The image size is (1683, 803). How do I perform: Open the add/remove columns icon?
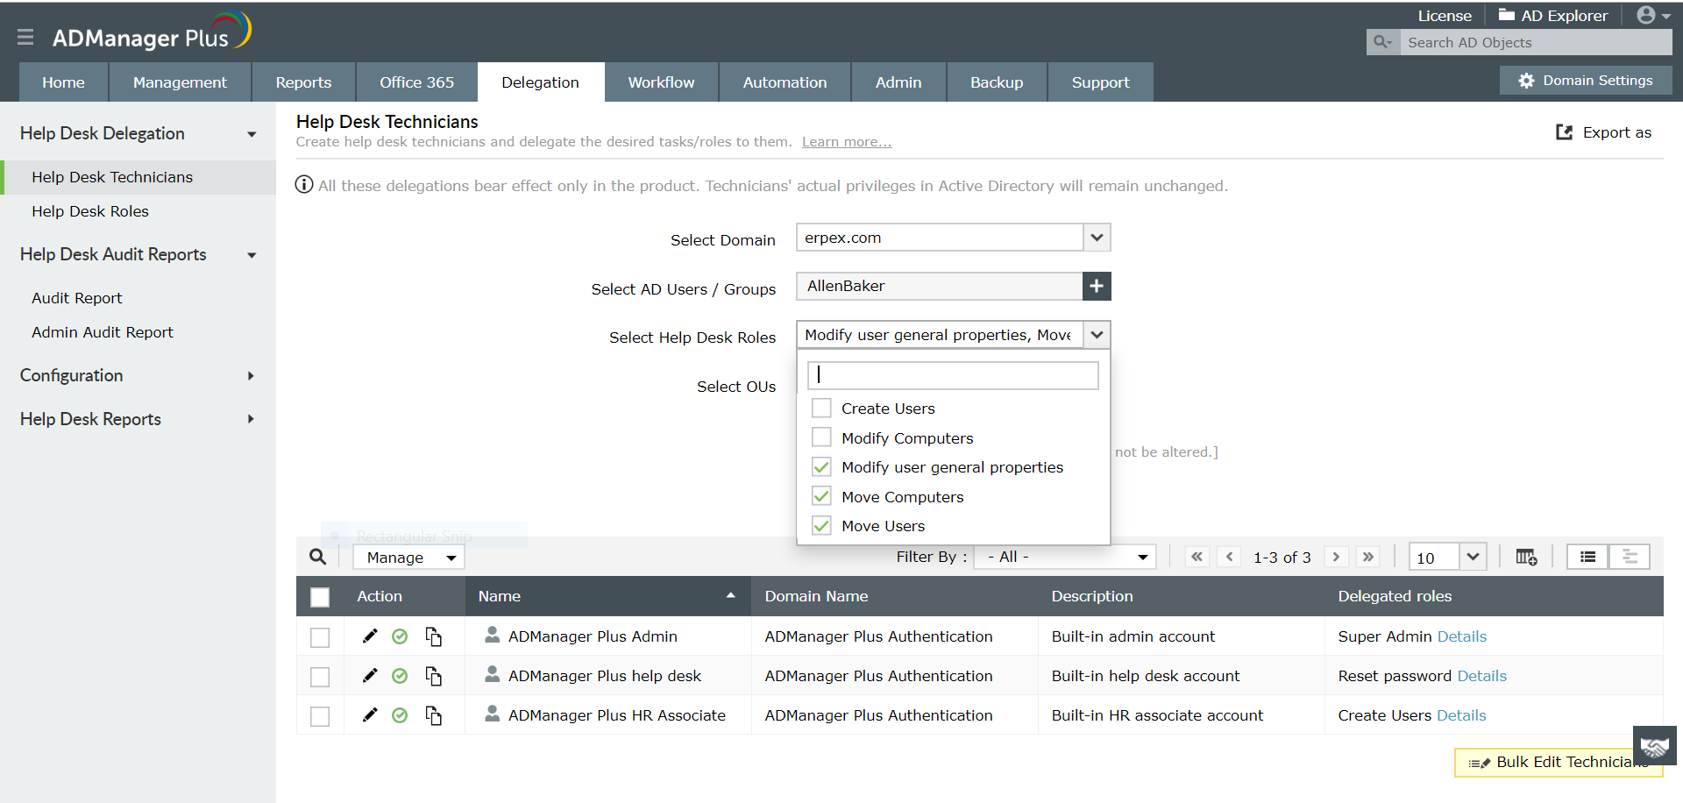point(1526,557)
